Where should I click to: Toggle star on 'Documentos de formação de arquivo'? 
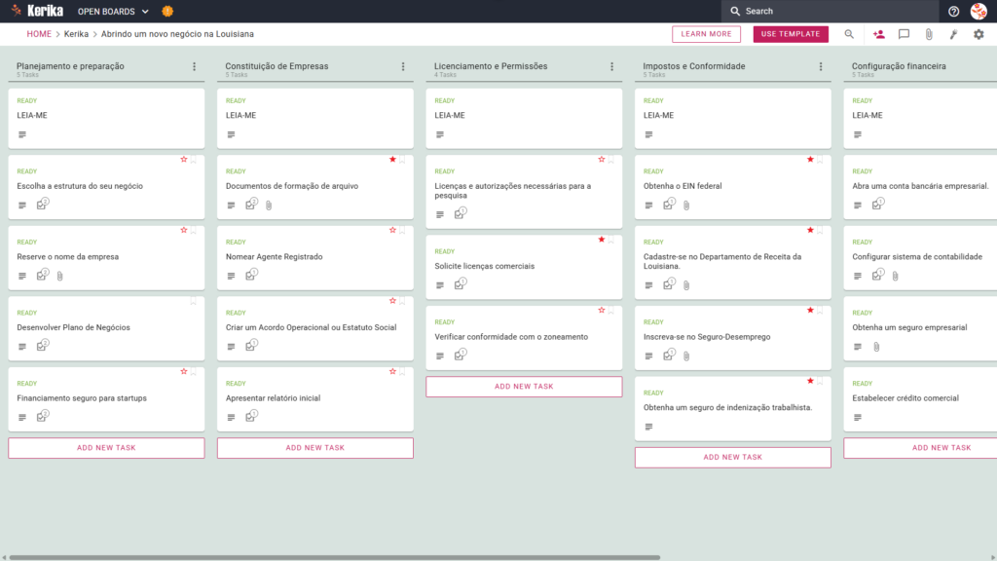point(392,160)
